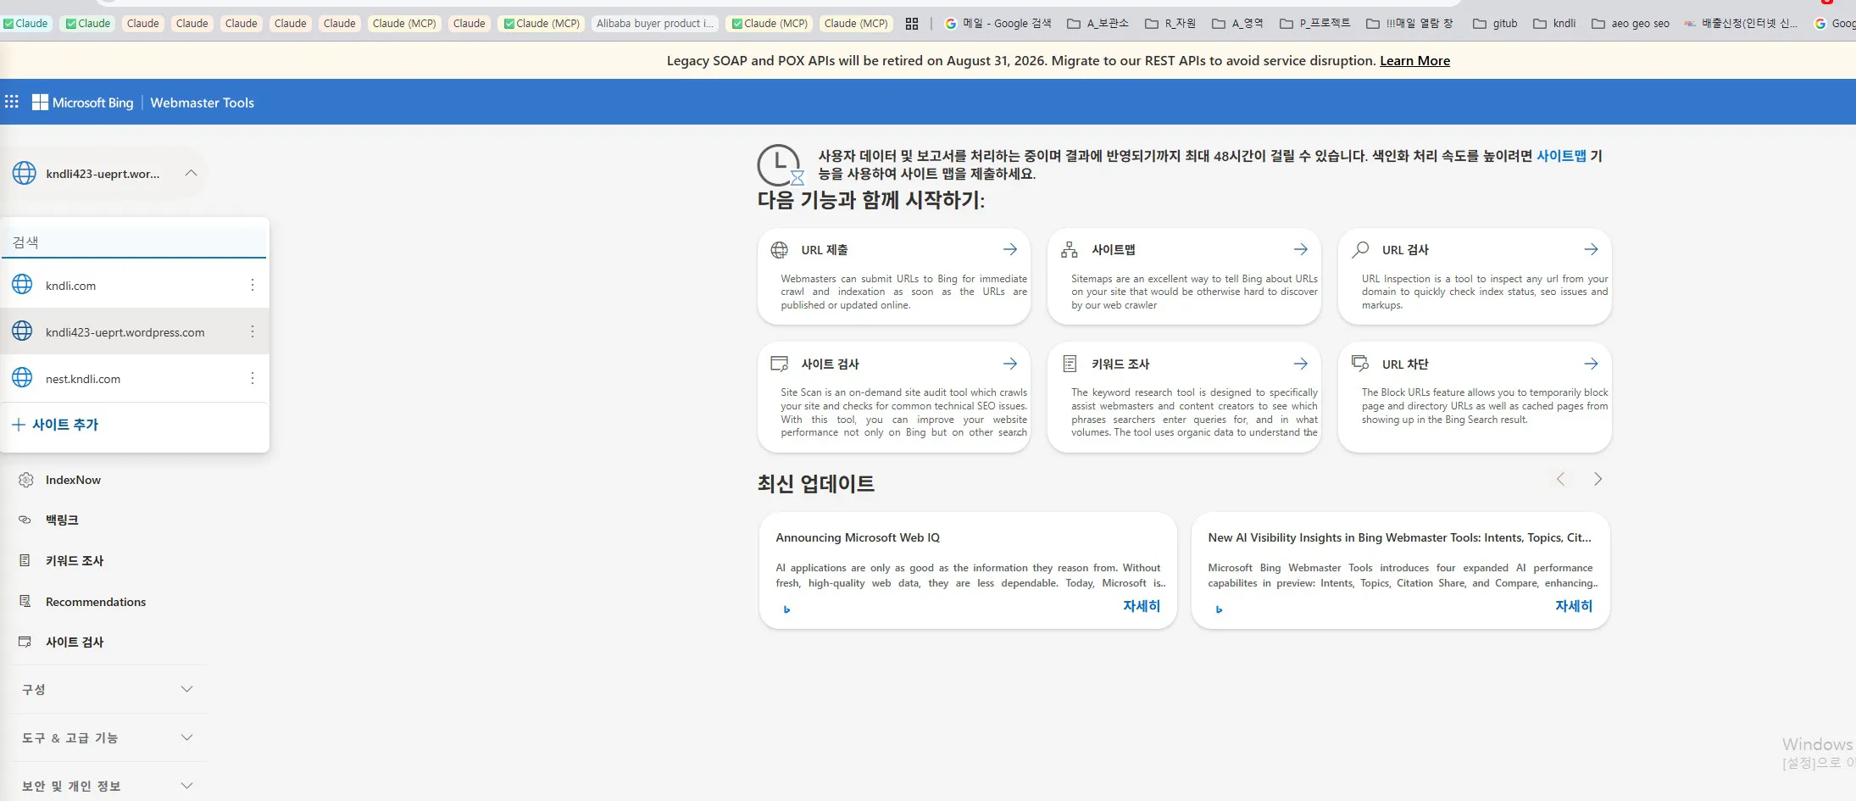Click 자세히 on New AI Visibility Insights

click(x=1573, y=606)
